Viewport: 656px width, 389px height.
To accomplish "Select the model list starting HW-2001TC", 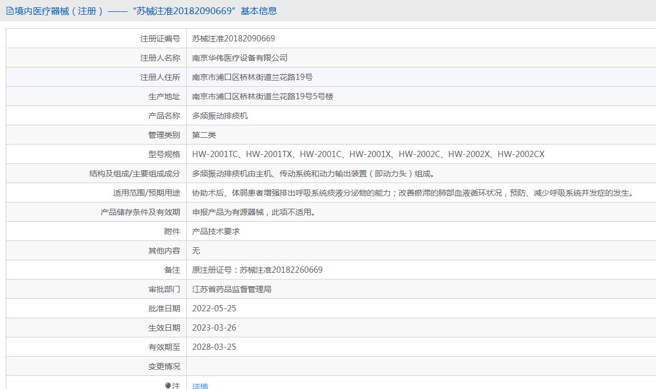I will pos(368,154).
